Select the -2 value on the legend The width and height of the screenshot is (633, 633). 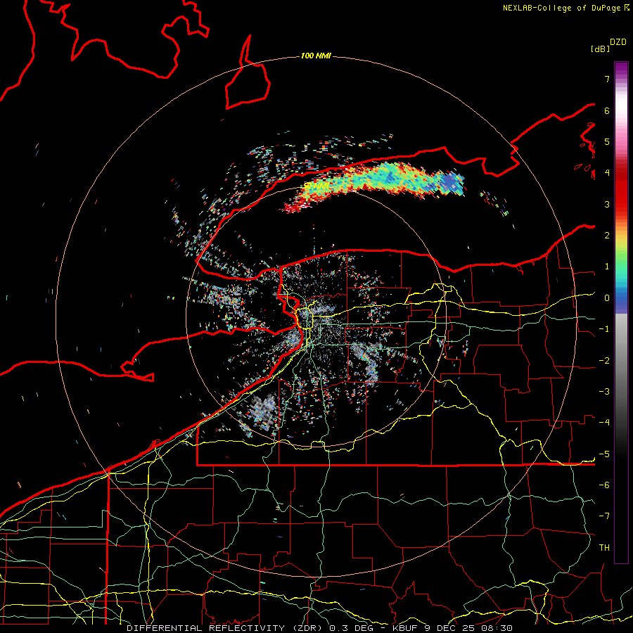click(x=604, y=361)
